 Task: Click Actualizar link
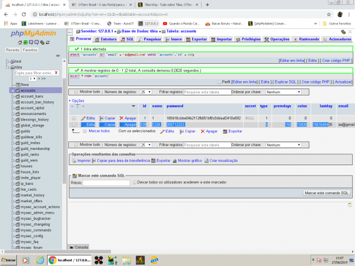click(343, 82)
